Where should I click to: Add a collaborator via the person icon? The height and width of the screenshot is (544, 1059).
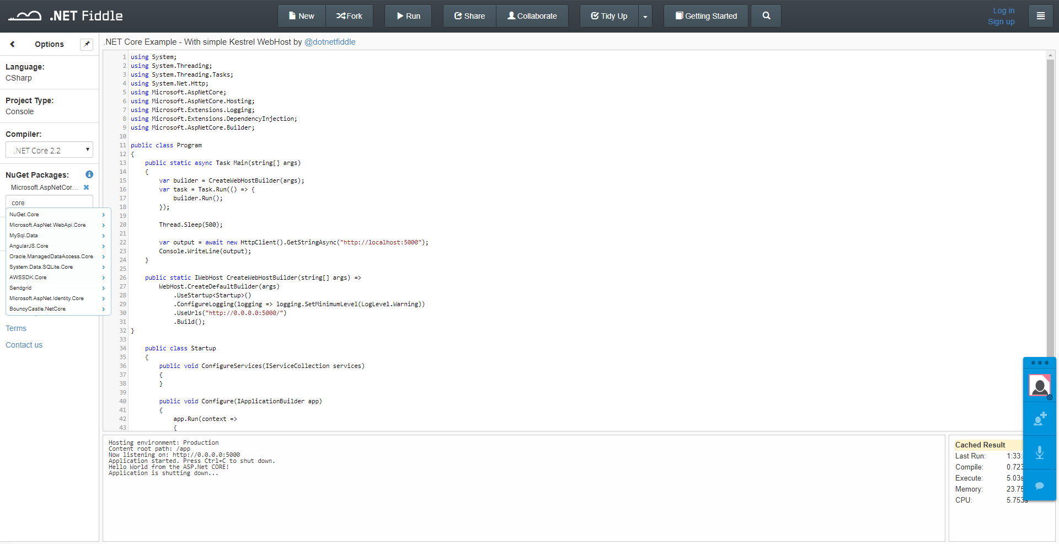pos(1040,419)
